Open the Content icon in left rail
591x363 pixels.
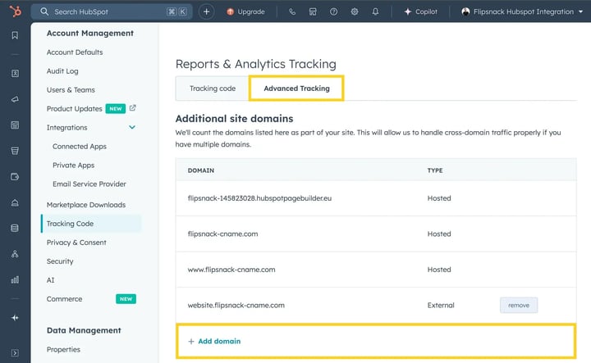point(15,125)
